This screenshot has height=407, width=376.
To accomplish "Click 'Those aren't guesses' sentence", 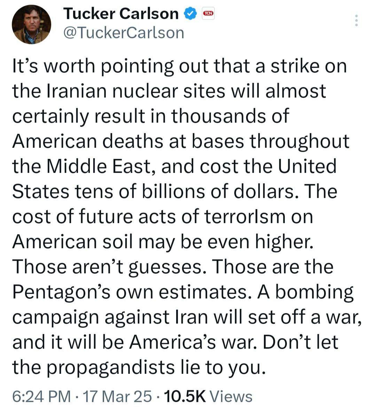I will tap(107, 267).
